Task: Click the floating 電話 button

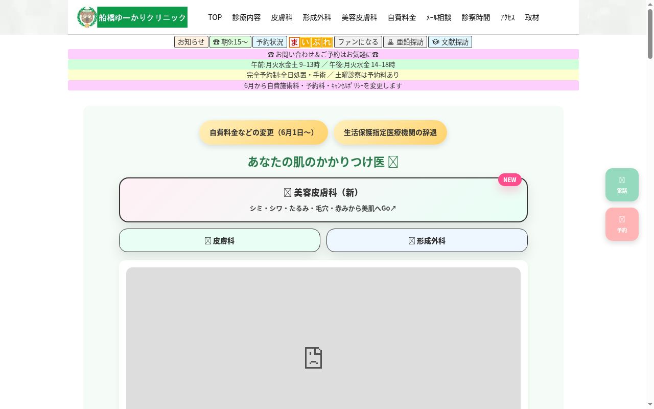Action: coord(622,185)
